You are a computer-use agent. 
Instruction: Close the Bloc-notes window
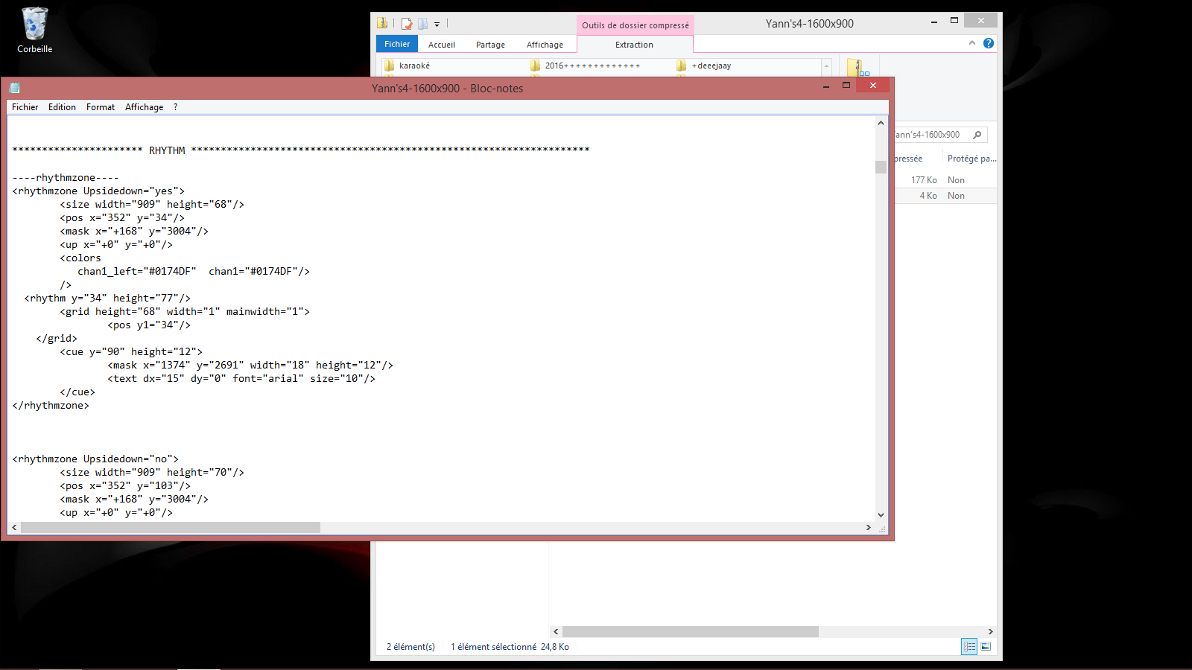(872, 85)
